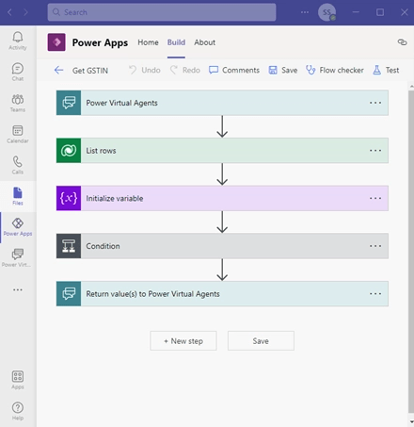414x427 pixels.
Task: Click the back arrow beside Get GSTIN
Action: tap(58, 70)
